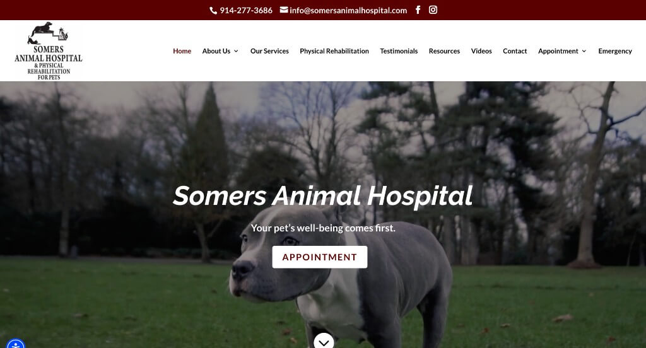This screenshot has height=348, width=646.
Task: Click the email envelope icon
Action: (284, 9)
